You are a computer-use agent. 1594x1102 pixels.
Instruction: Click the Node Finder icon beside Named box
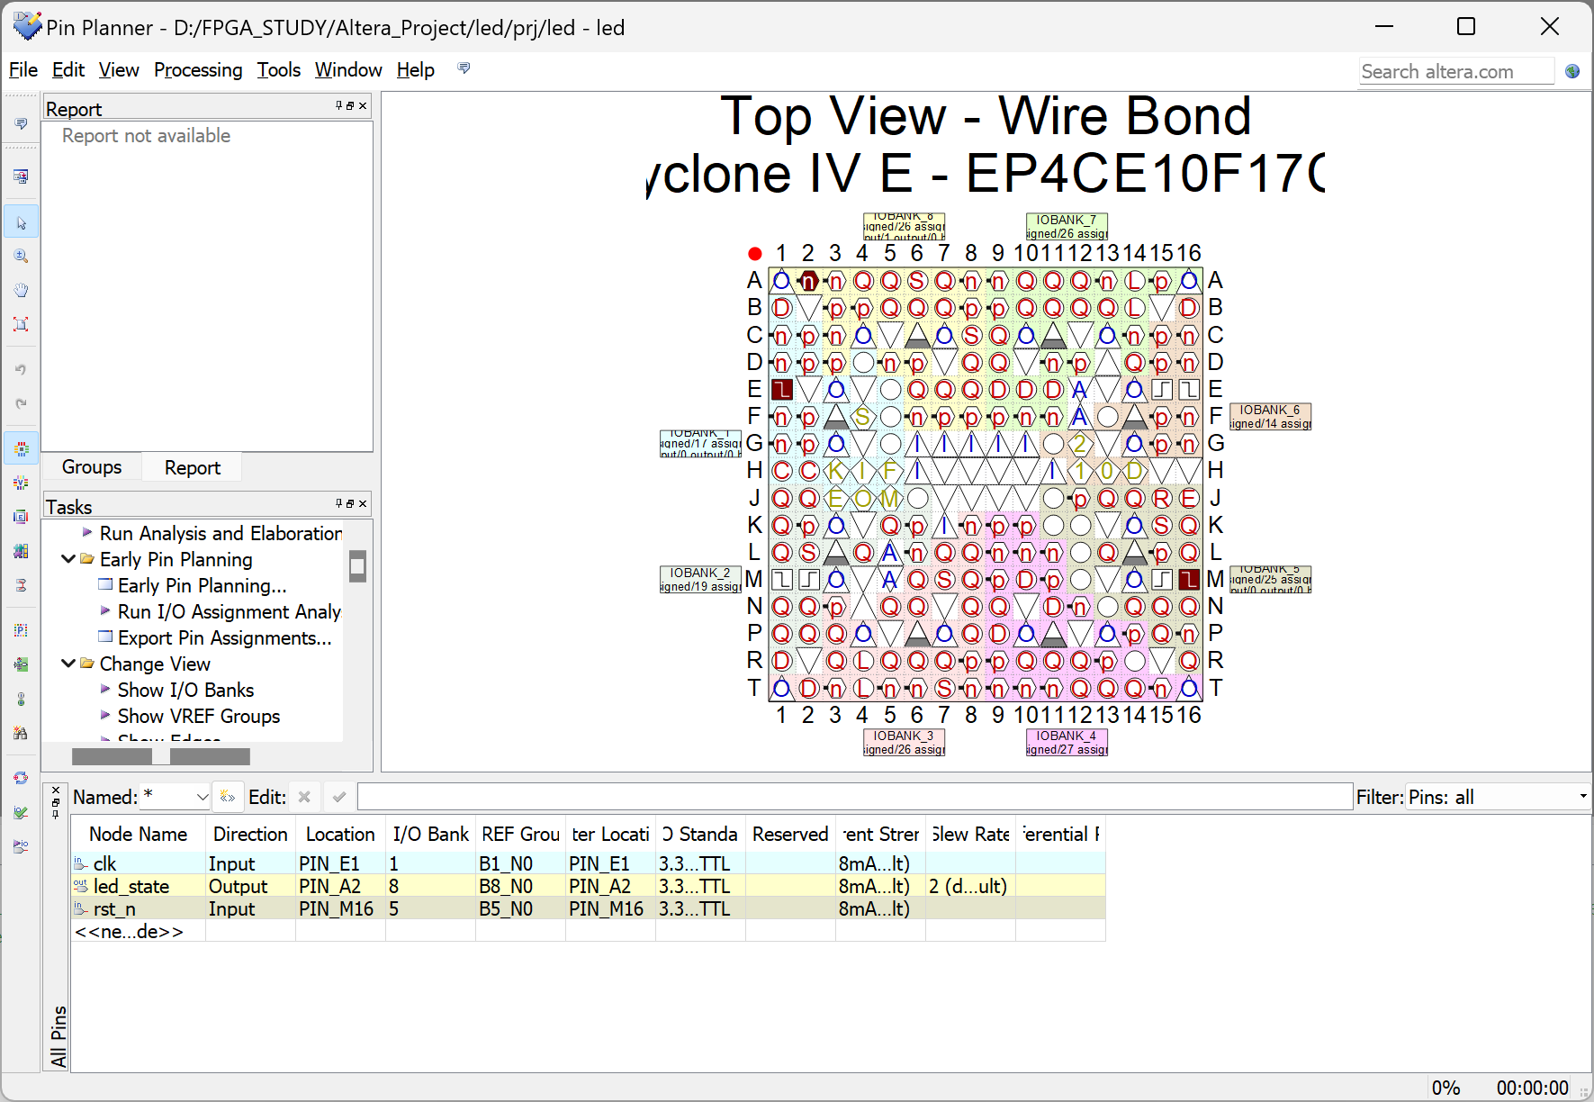[228, 797]
